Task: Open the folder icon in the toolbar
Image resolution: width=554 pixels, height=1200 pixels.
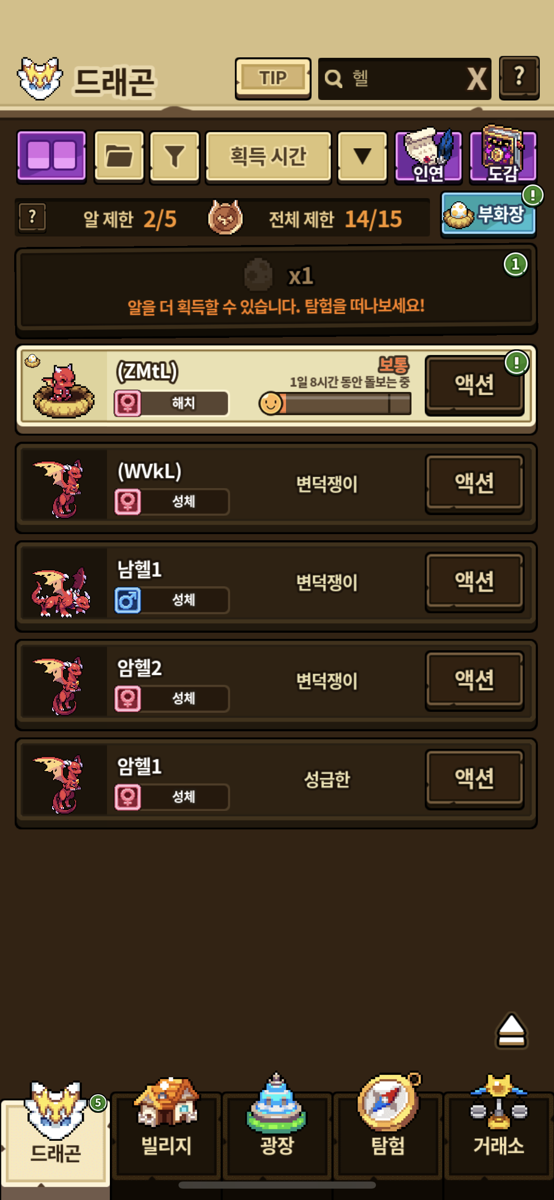Action: coord(119,156)
